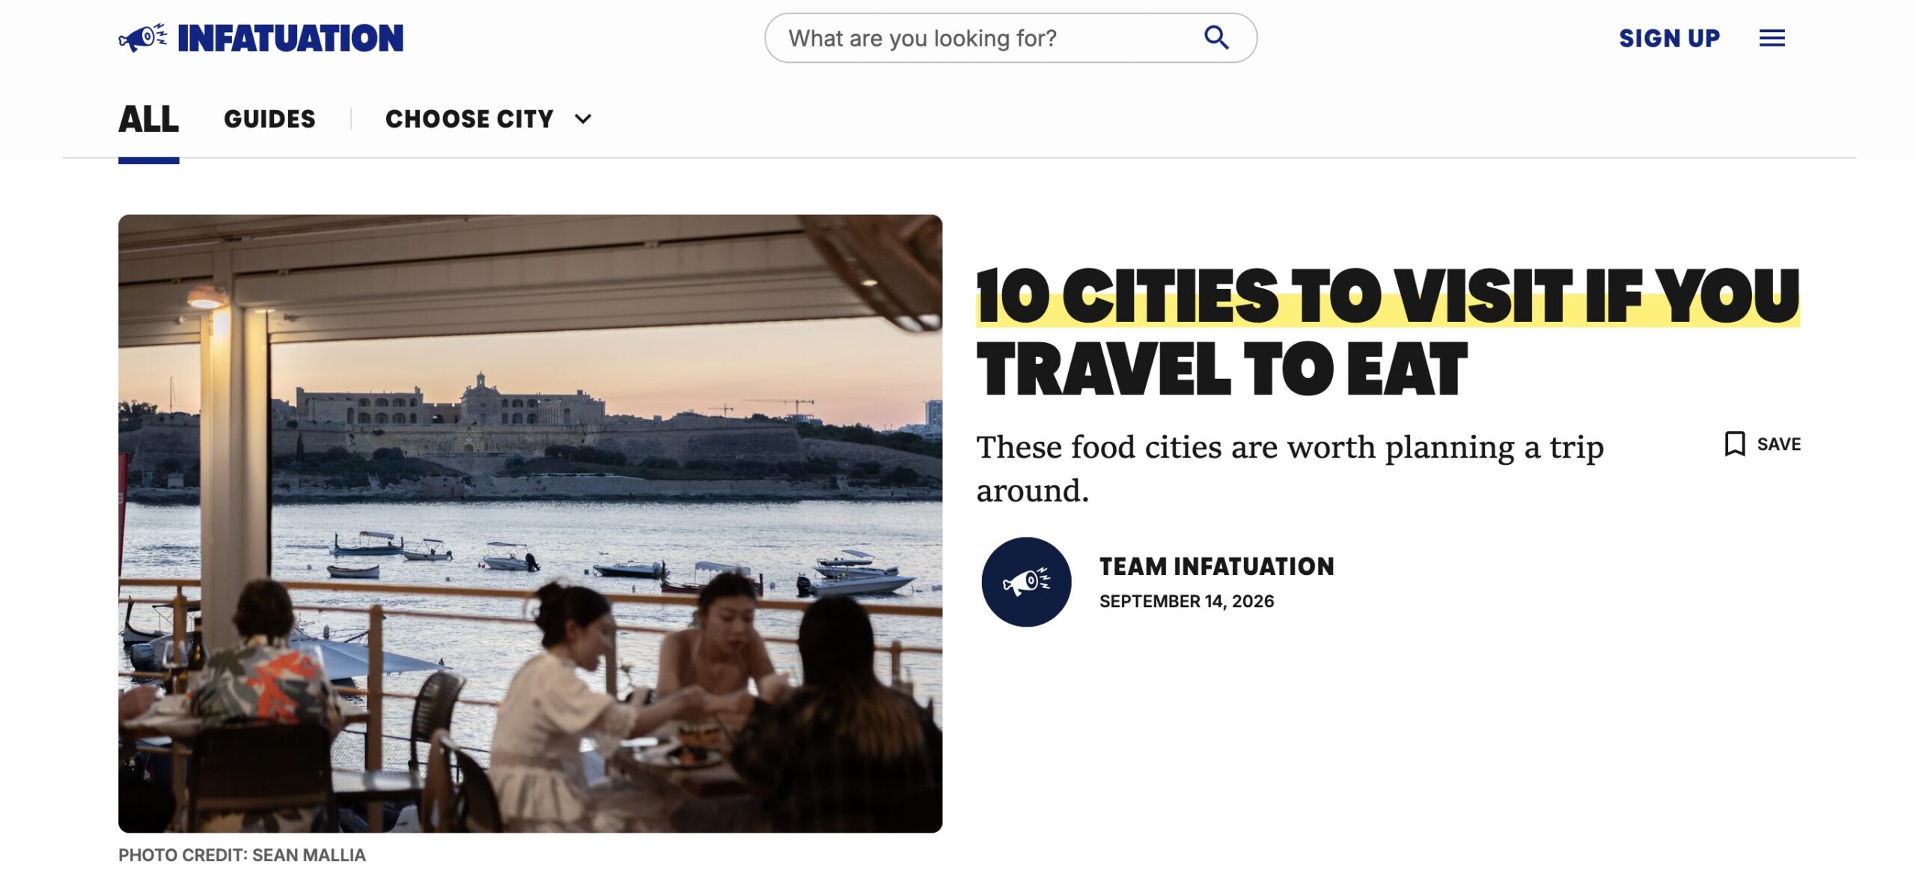Open the SIGN UP link
Screen dimensions: 1916x885
click(x=1669, y=38)
